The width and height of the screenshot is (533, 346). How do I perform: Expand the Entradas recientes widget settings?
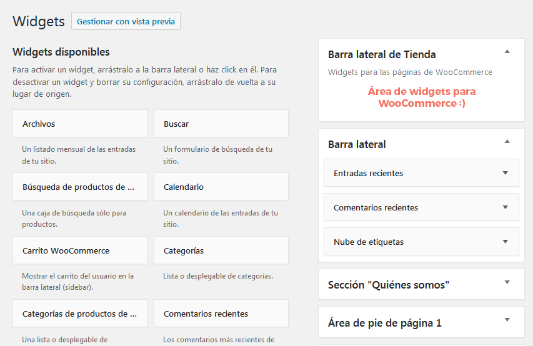506,173
